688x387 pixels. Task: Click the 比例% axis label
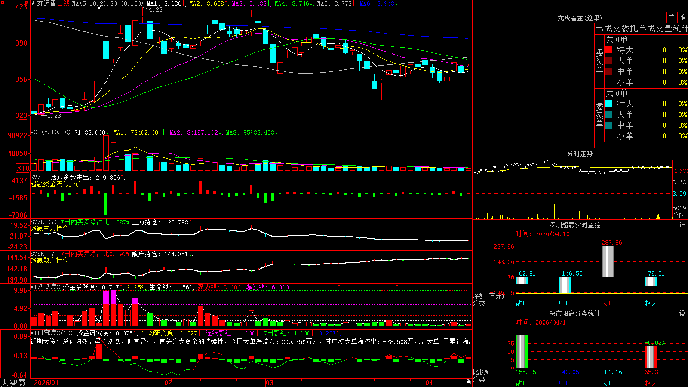click(481, 372)
